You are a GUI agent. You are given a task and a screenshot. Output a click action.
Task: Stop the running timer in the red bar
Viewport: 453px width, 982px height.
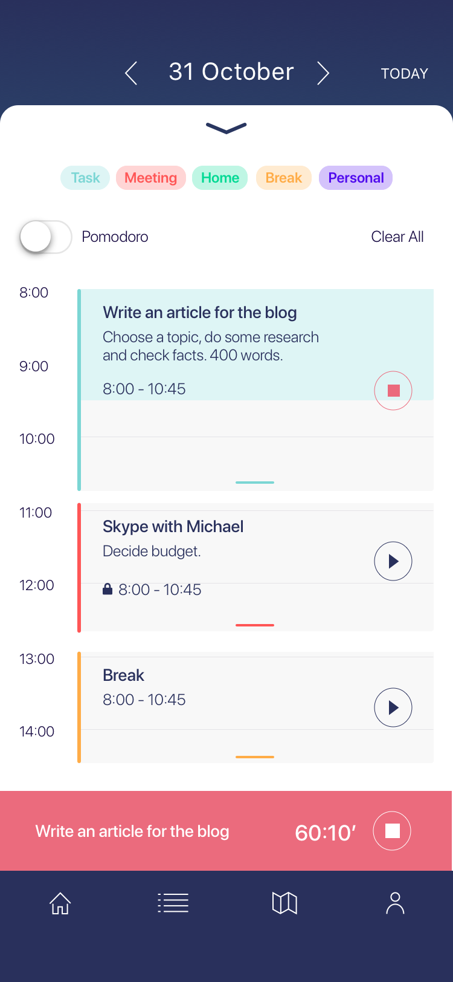(x=392, y=831)
